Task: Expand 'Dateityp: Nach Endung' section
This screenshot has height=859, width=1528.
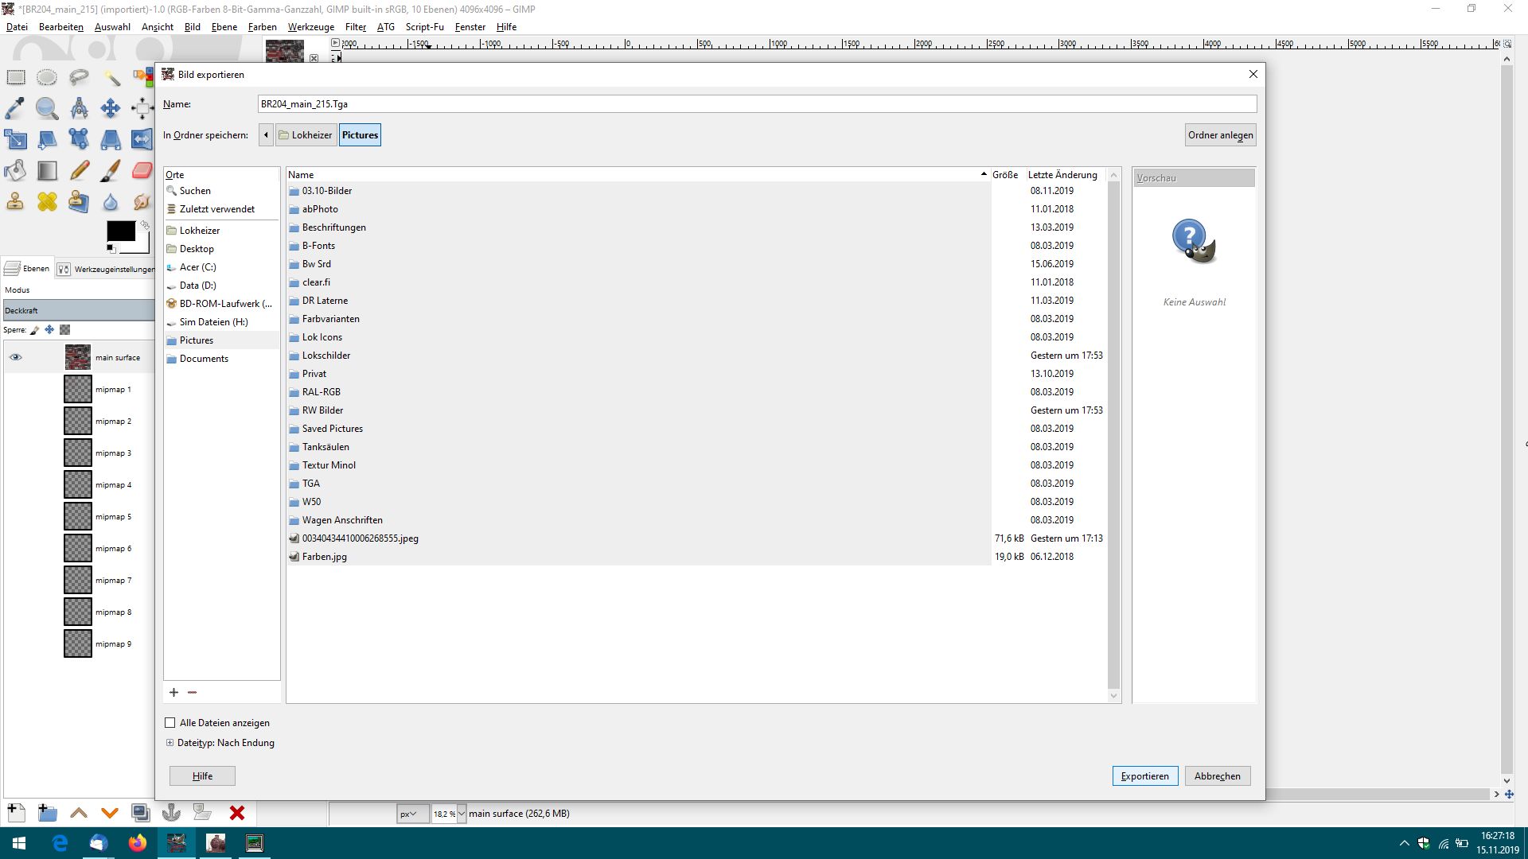Action: tap(170, 743)
